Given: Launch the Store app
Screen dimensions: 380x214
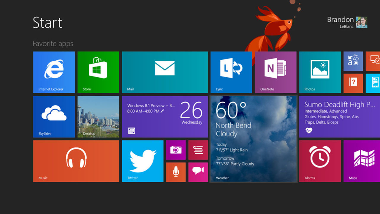Looking at the screenshot, I should [x=98, y=72].
